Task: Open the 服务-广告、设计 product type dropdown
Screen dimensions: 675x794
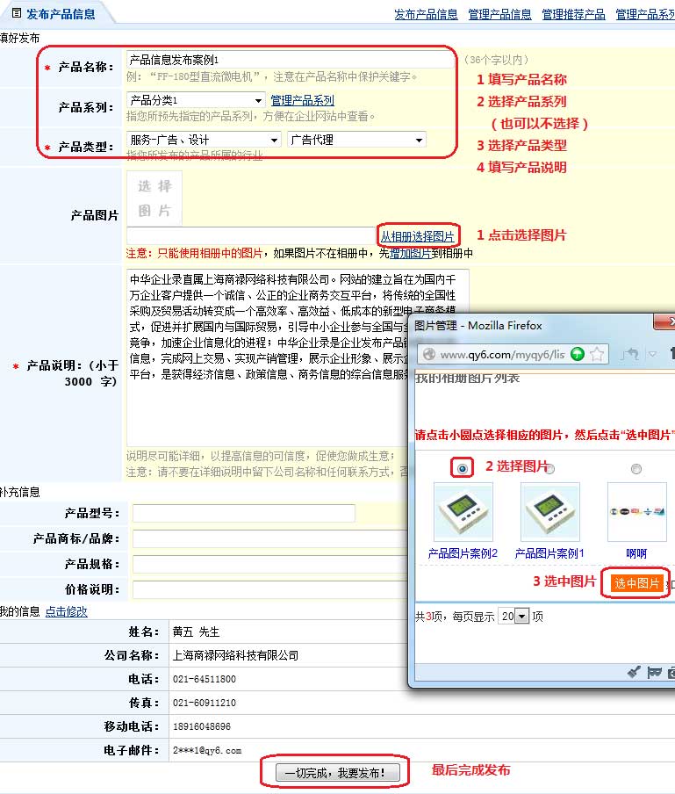Action: (204, 140)
